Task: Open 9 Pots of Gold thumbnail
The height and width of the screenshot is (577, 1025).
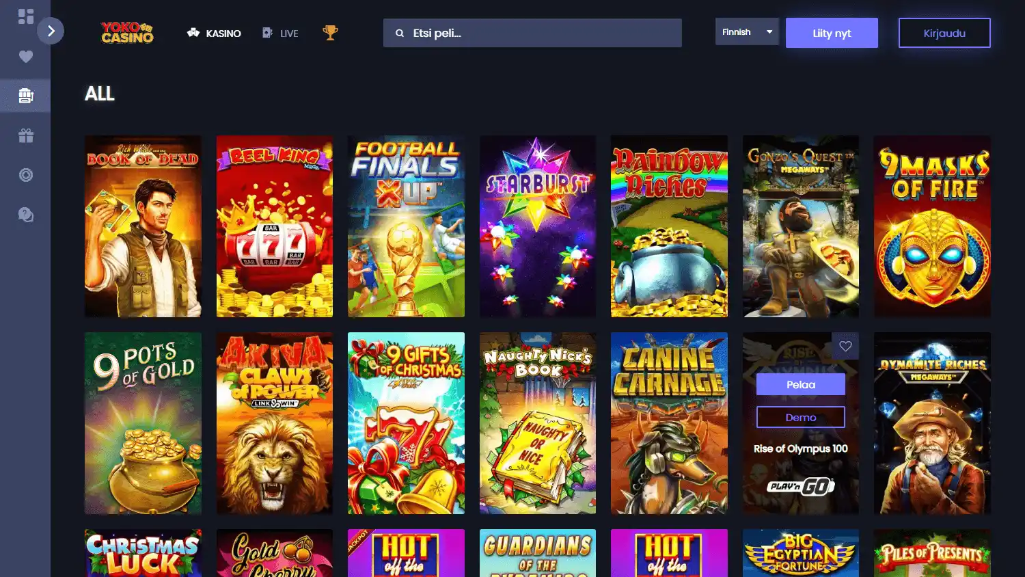Action: tap(143, 423)
